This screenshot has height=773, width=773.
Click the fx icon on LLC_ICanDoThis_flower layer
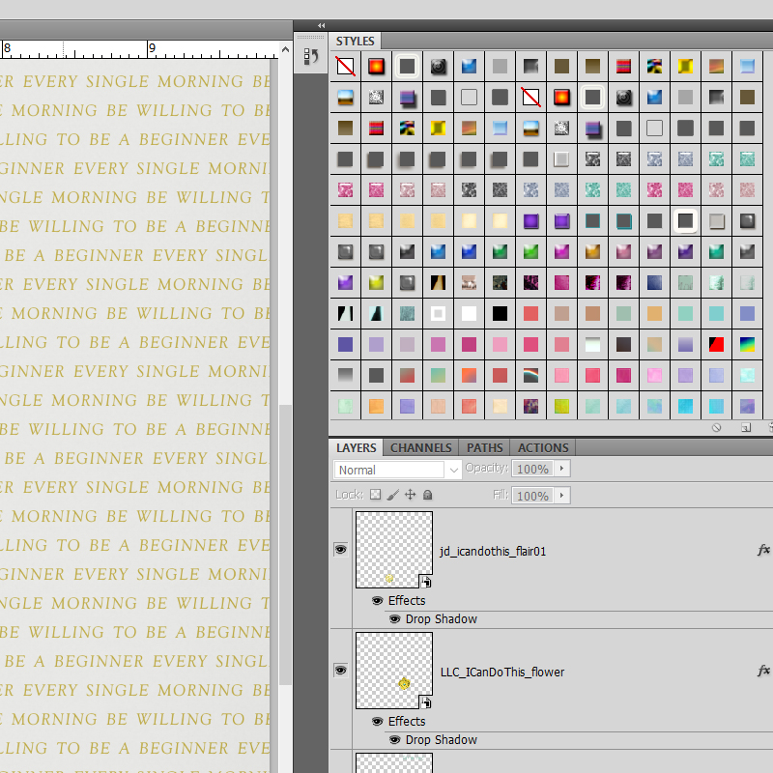pos(762,671)
